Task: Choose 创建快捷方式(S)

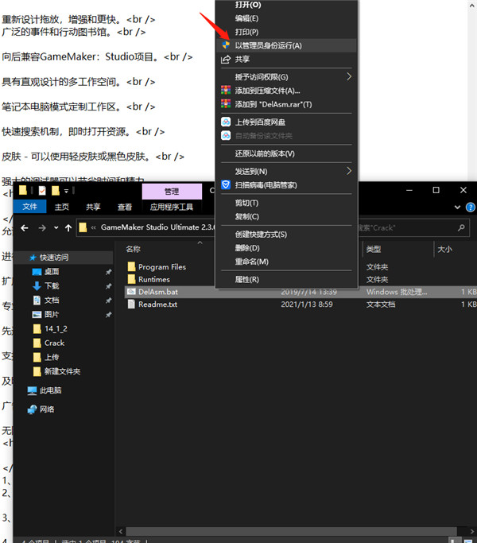Action: tap(286, 235)
